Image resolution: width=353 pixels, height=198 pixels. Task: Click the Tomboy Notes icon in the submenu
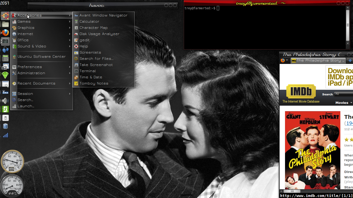click(76, 84)
